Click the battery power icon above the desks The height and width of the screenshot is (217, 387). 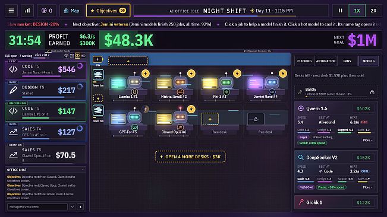tap(97, 59)
